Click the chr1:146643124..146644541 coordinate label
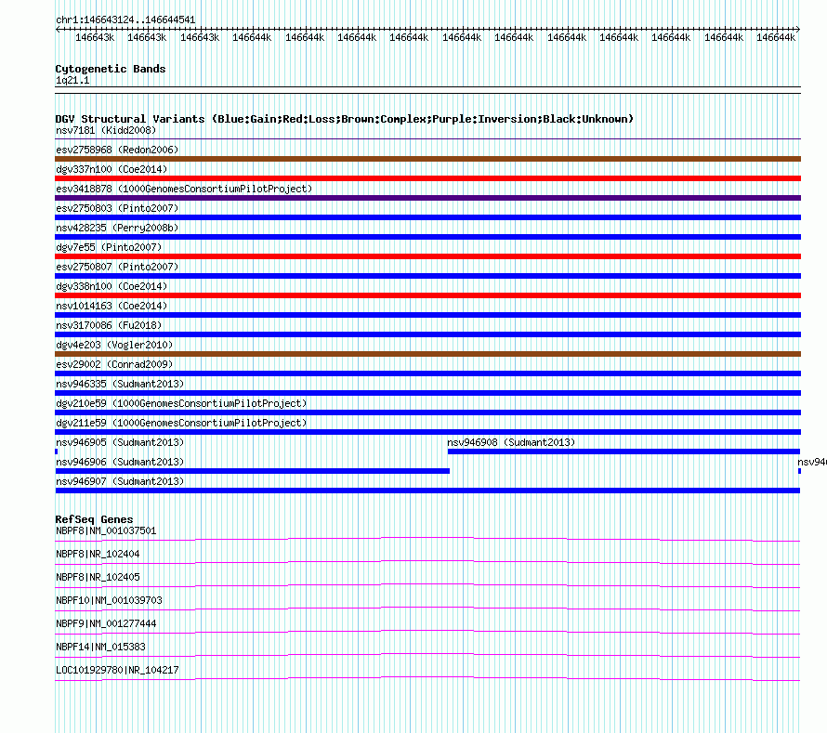Screen dimensions: 827x733 [x=125, y=20]
